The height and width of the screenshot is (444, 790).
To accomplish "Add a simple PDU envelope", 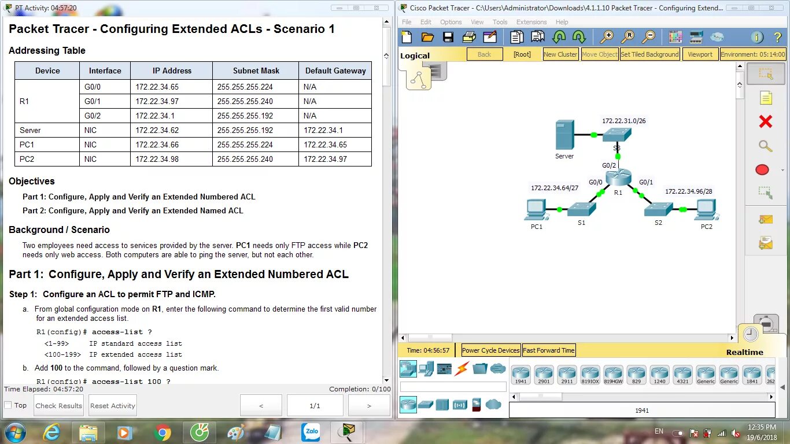I will (x=766, y=220).
